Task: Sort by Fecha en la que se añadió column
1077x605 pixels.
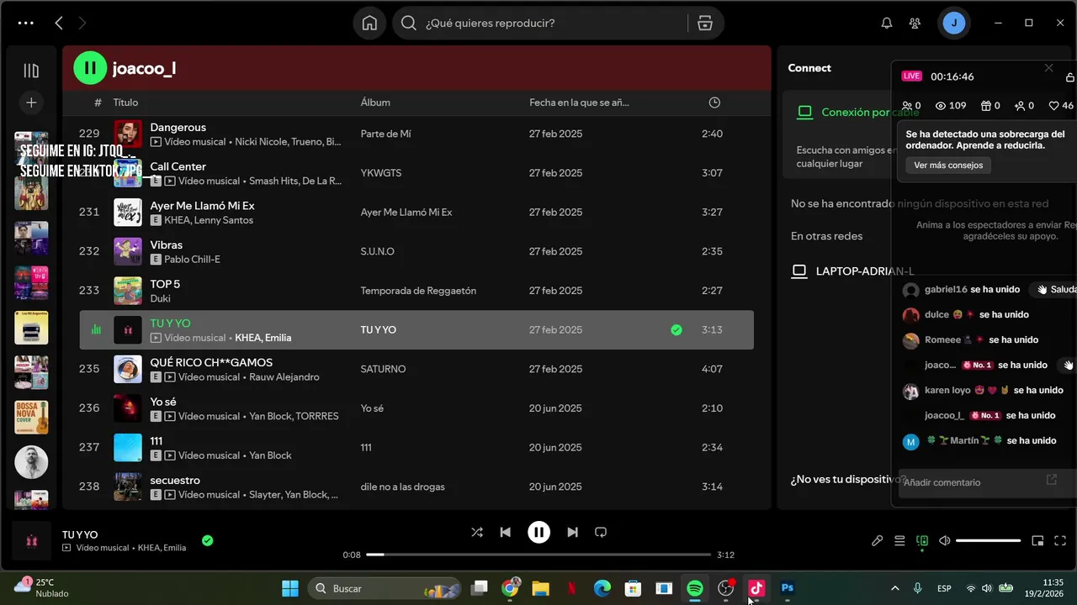Action: (579, 103)
